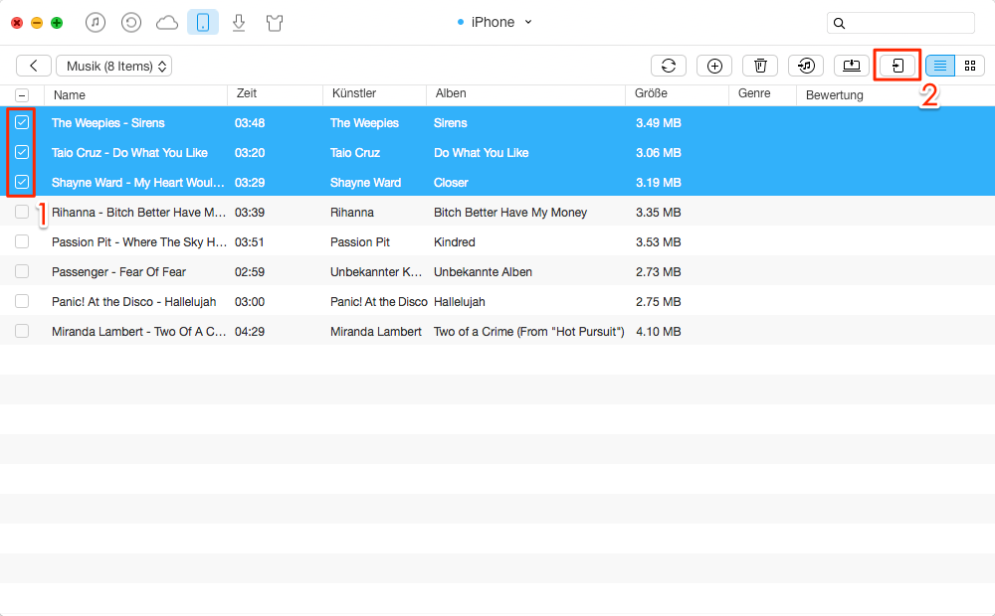Go back with the left arrow button
This screenshot has height=616, width=995.
[x=34, y=66]
